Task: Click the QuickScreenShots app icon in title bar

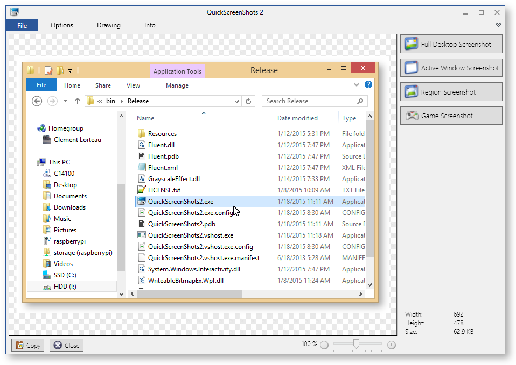Action: tap(15, 12)
